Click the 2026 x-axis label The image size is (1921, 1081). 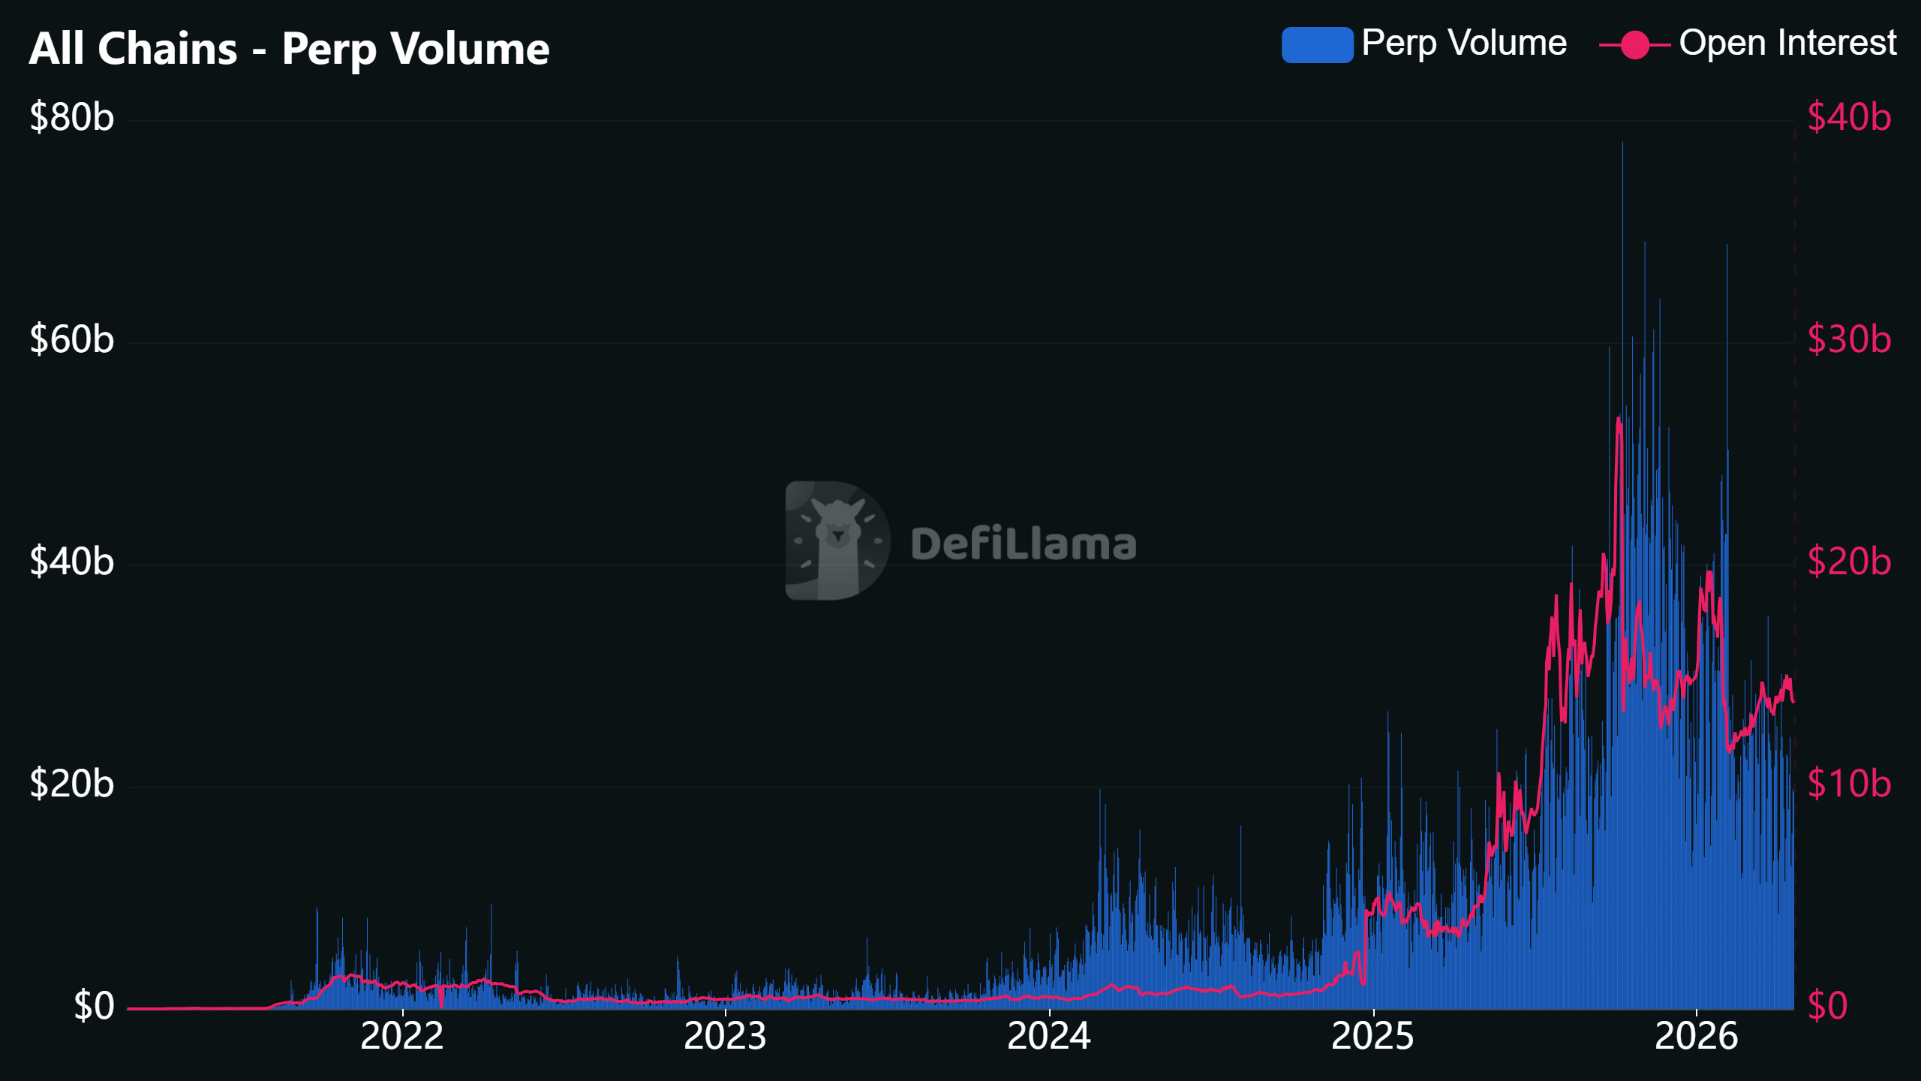tap(1696, 1037)
